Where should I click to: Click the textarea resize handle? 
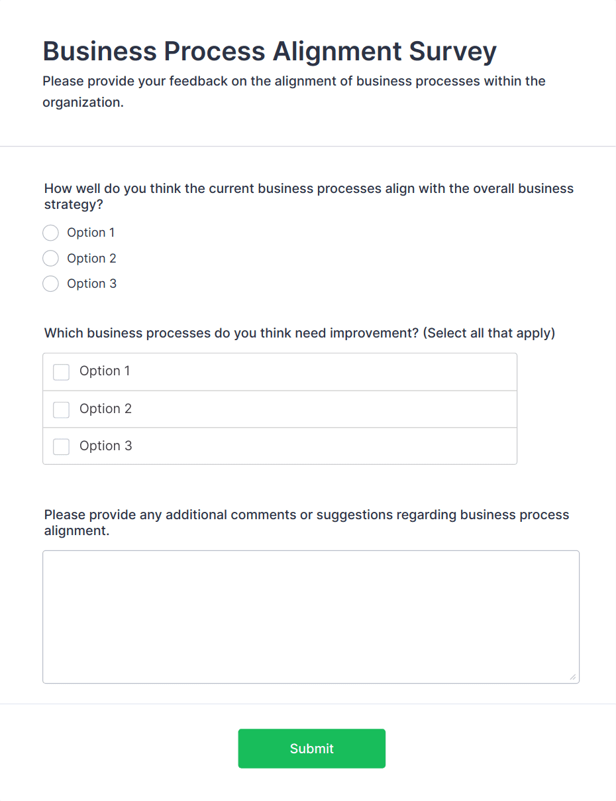click(572, 677)
